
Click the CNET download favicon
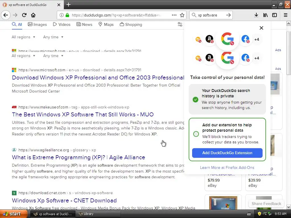pos(14,193)
